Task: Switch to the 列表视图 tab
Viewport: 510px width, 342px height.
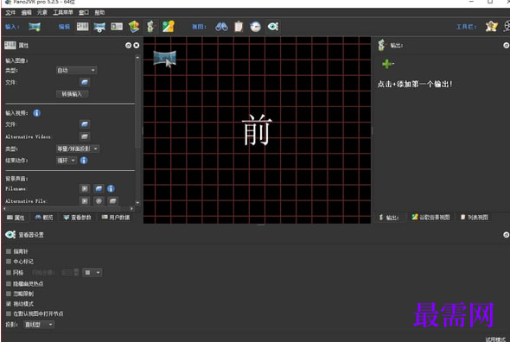Action: (x=475, y=218)
